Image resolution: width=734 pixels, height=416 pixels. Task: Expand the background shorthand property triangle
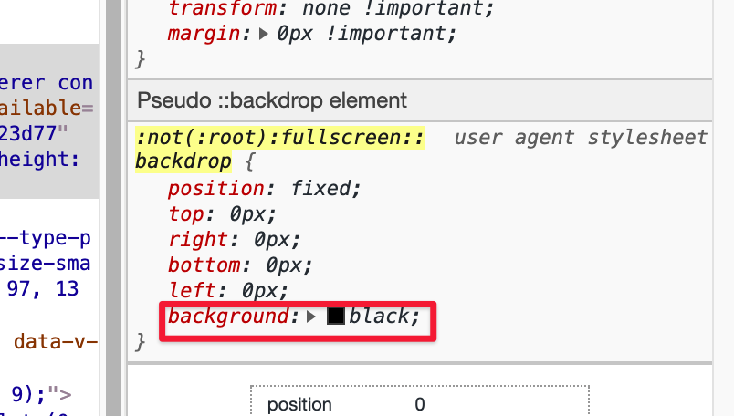click(x=311, y=317)
